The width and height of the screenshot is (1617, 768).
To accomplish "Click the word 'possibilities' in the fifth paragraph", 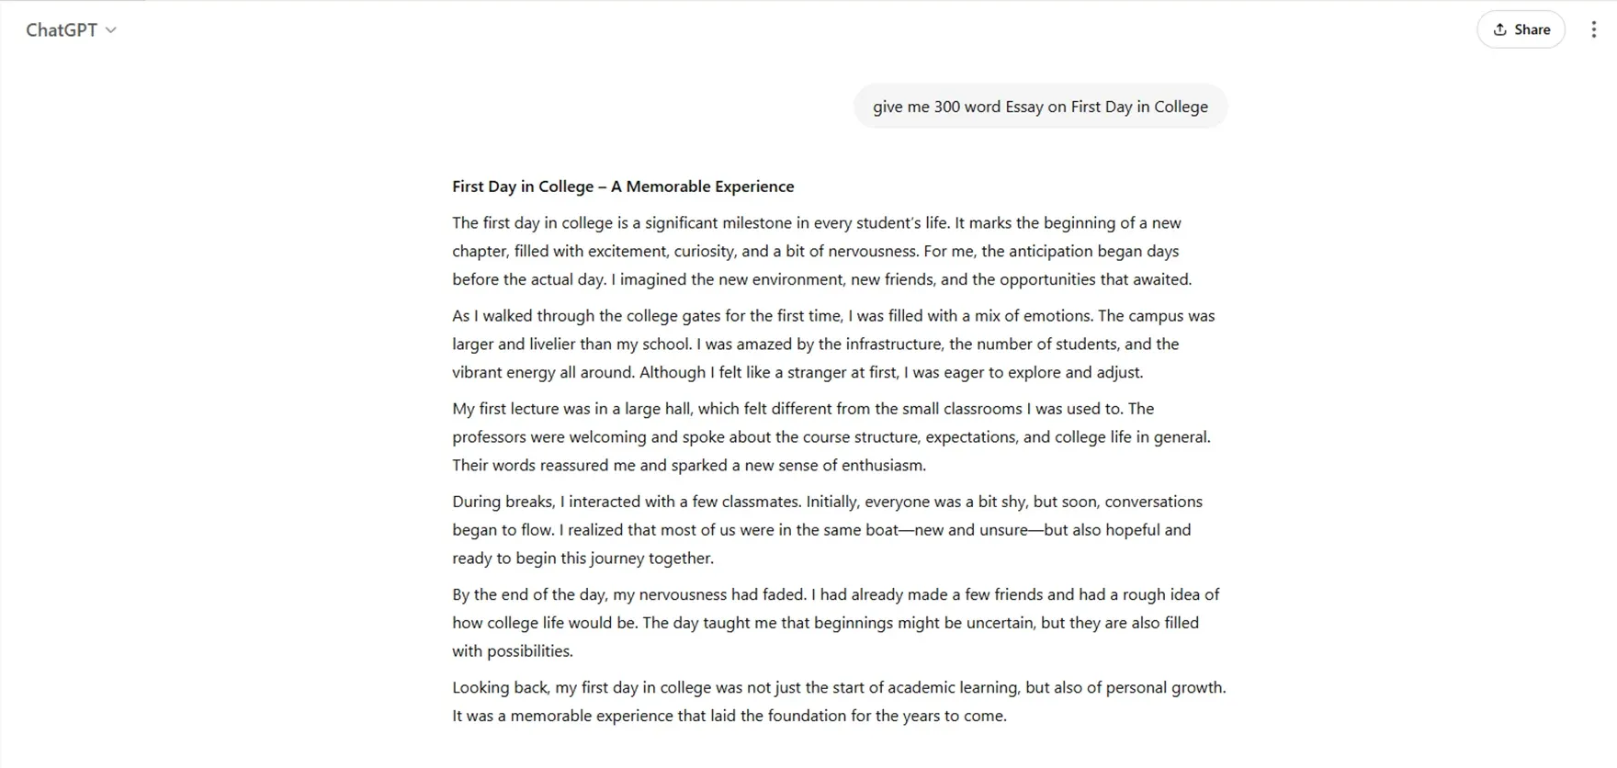I will [x=530, y=651].
